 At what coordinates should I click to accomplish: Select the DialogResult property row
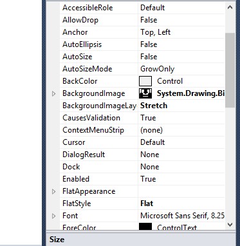(x=142, y=155)
